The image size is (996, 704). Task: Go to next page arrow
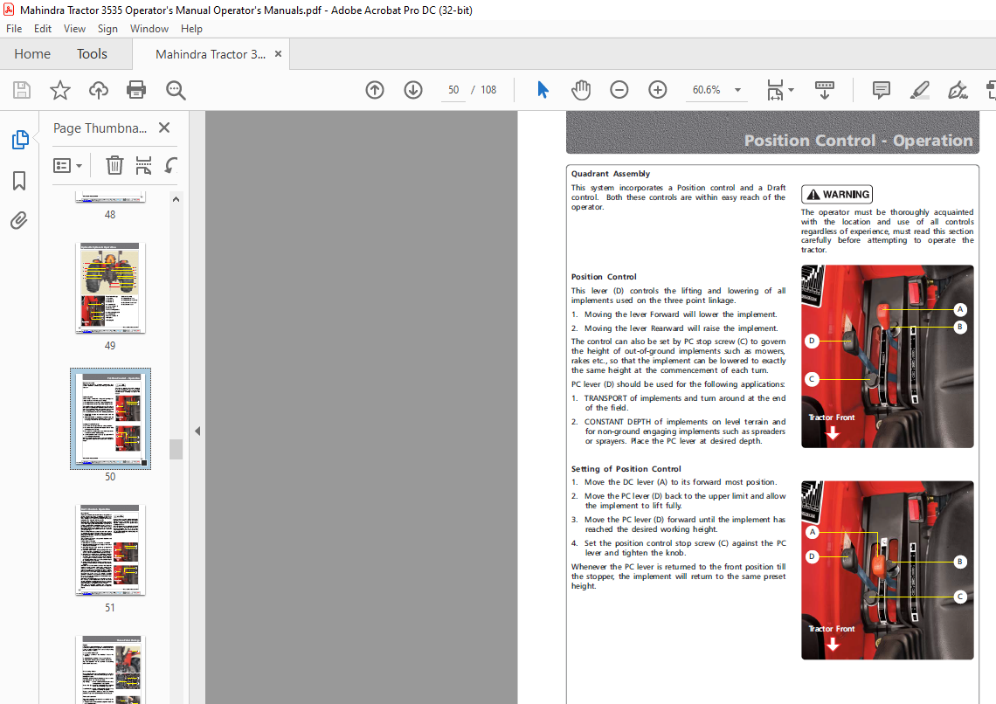(413, 90)
